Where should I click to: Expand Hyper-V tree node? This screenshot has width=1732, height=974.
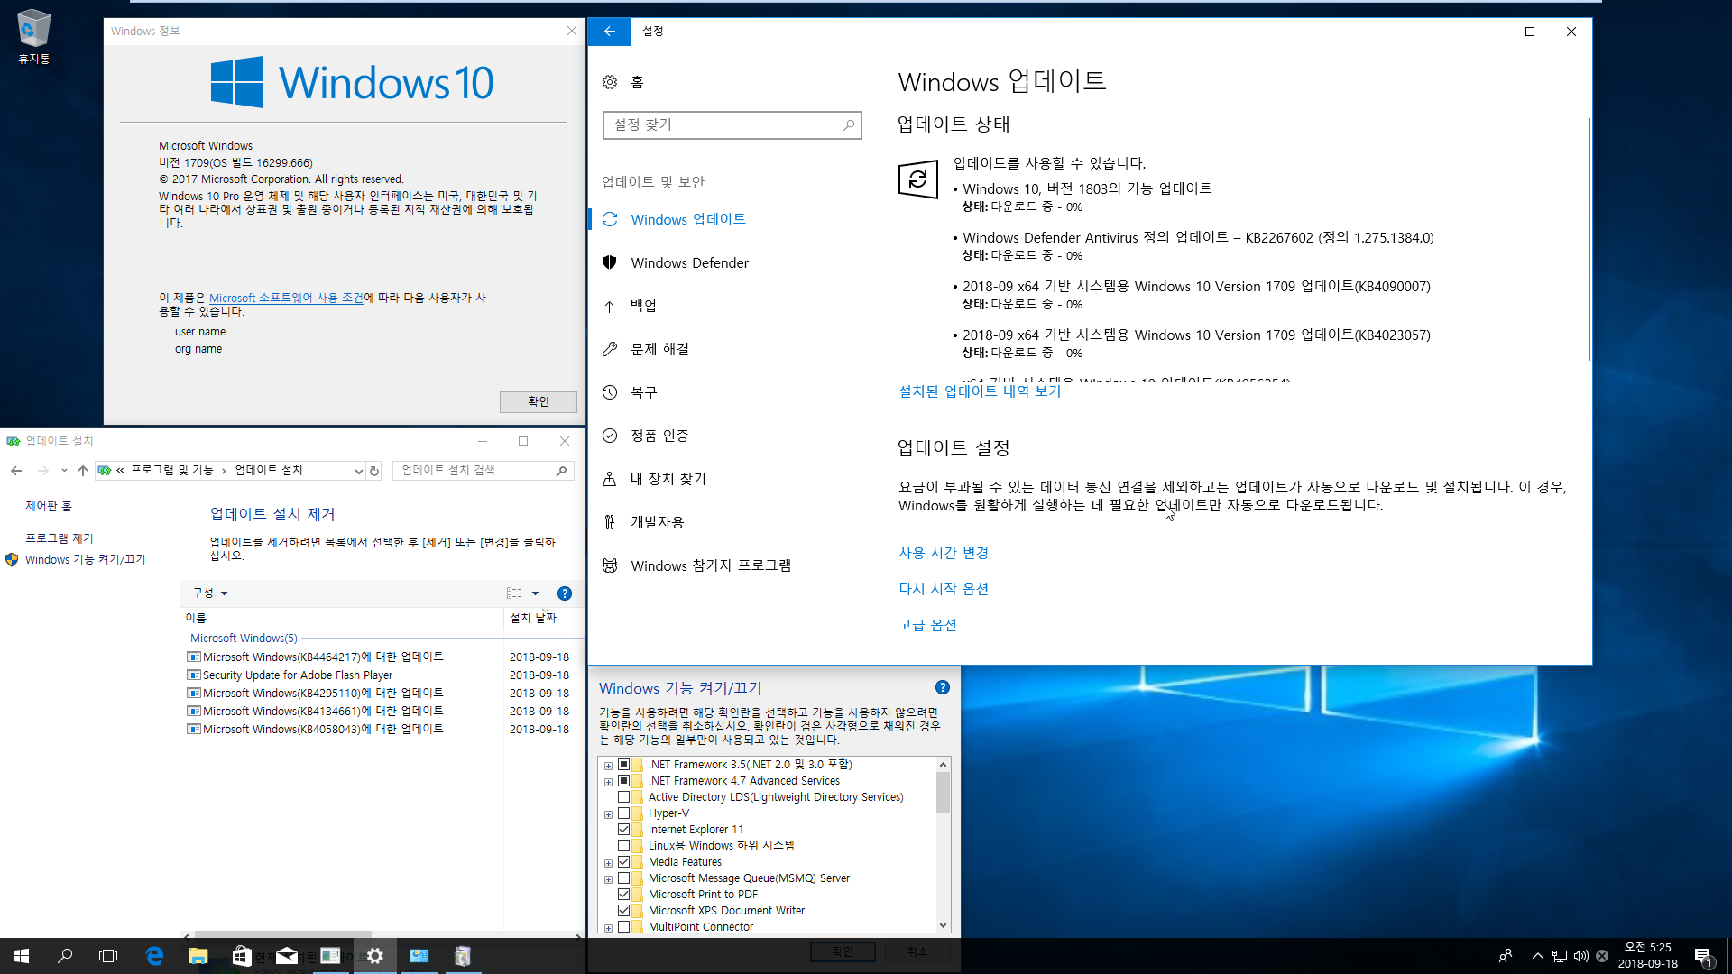coord(608,814)
